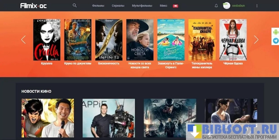The height and width of the screenshot is (140, 279).
Task: Select the Микс menu item
Action: (x=164, y=6)
